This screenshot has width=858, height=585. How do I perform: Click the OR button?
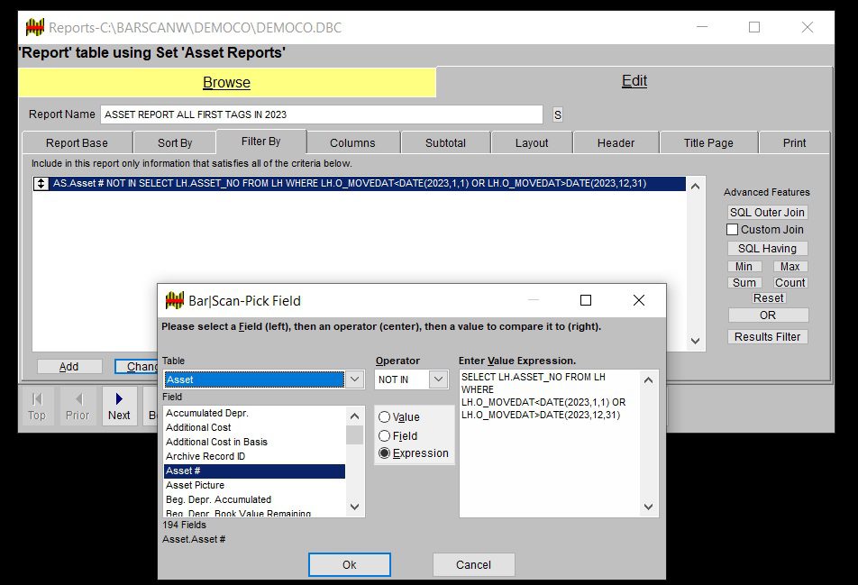[x=768, y=315]
